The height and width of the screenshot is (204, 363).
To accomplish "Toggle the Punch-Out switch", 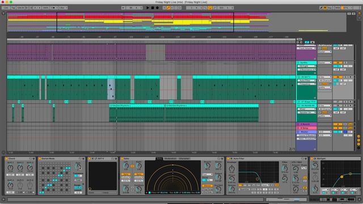I will (214, 8).
